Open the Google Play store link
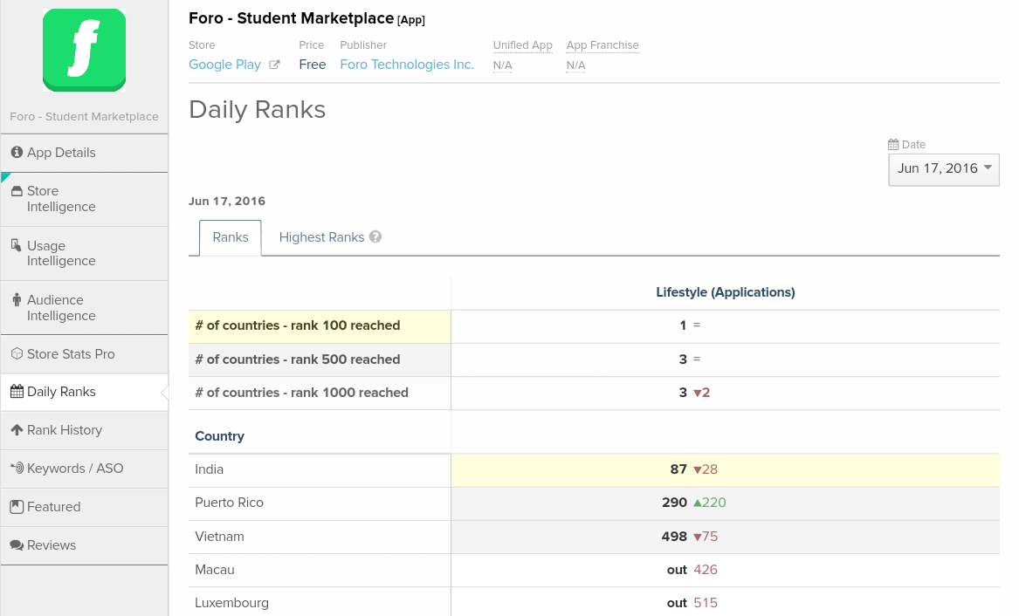This screenshot has height=616, width=1019. coord(224,65)
